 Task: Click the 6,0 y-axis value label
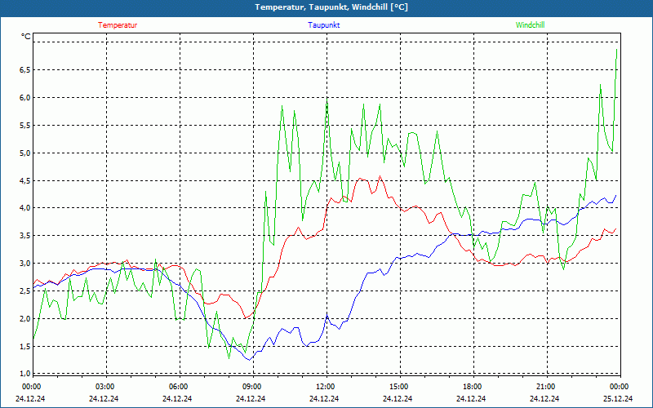coord(24,98)
